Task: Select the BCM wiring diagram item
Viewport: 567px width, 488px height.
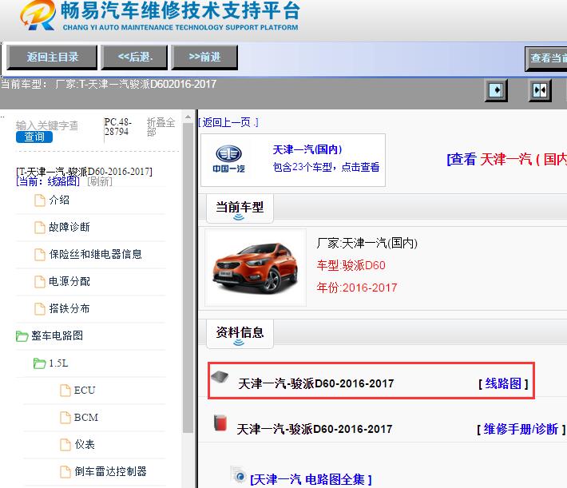Action: click(x=86, y=418)
